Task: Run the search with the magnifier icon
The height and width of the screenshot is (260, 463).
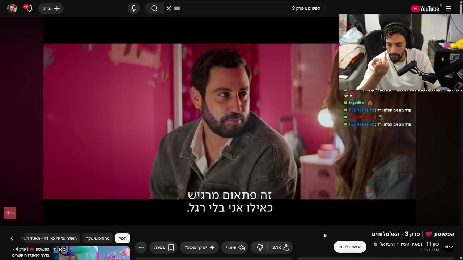Action: (154, 8)
